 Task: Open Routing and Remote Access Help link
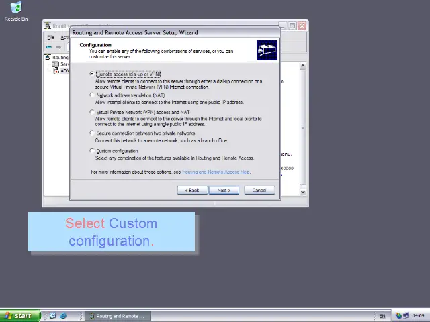coord(216,172)
